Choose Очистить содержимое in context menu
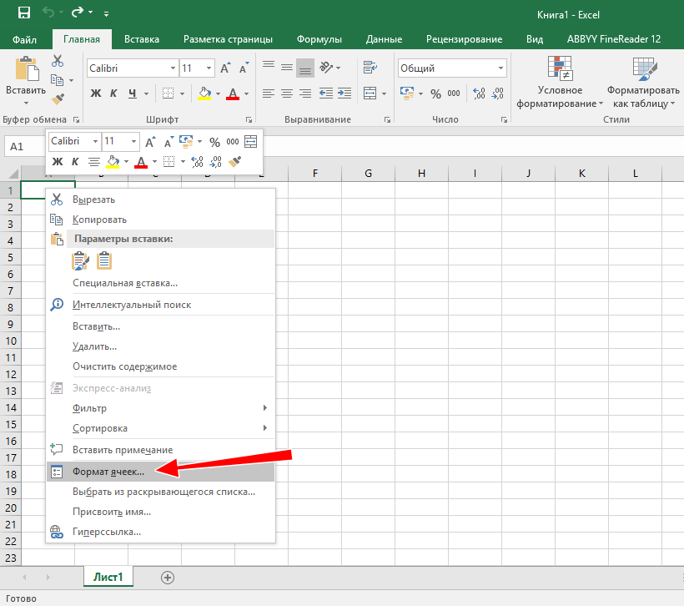The image size is (684, 606). pos(160,366)
